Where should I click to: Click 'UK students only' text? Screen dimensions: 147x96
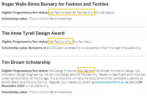[37, 86]
